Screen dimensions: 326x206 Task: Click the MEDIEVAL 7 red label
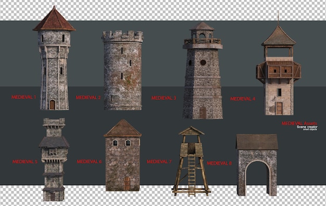click(x=159, y=161)
